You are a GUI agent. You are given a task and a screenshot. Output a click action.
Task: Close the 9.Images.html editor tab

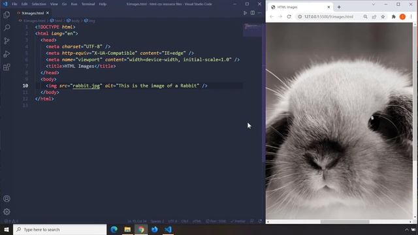click(x=48, y=13)
